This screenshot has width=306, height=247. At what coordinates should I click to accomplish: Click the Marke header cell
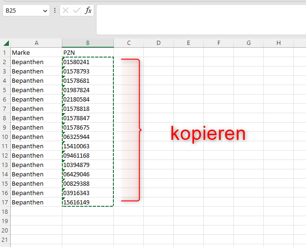[x=36, y=53]
